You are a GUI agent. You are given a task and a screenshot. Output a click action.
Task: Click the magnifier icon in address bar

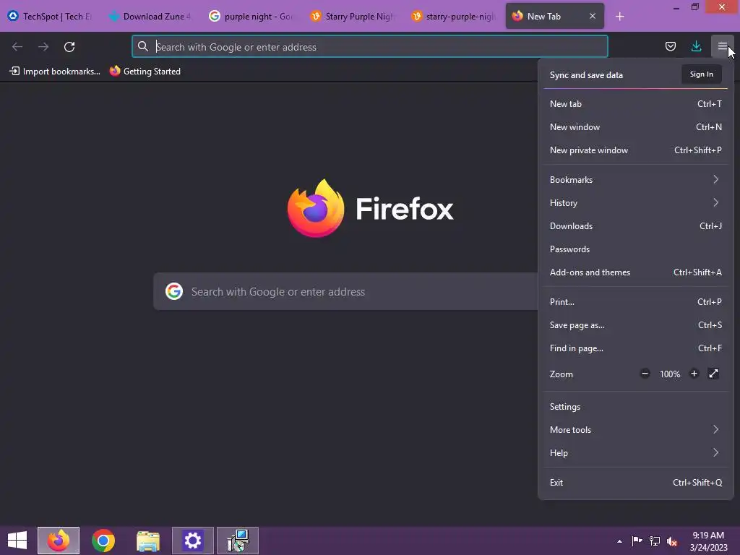coord(142,46)
